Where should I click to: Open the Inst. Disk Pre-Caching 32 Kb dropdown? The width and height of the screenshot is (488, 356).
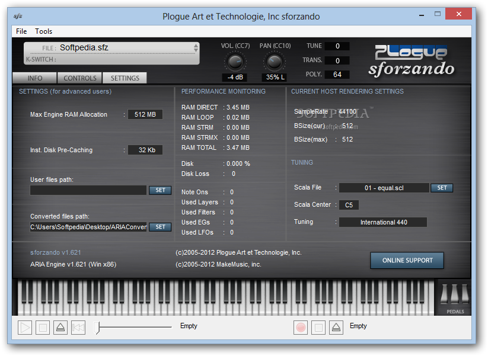[x=145, y=150]
